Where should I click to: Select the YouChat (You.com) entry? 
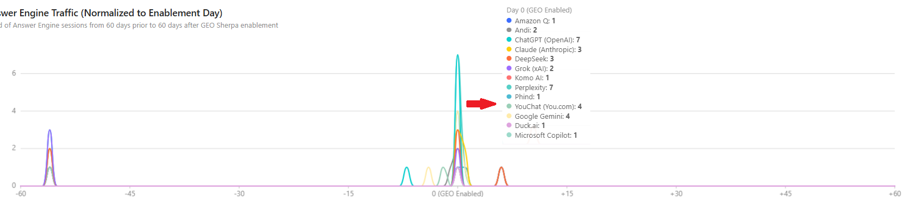coord(544,106)
